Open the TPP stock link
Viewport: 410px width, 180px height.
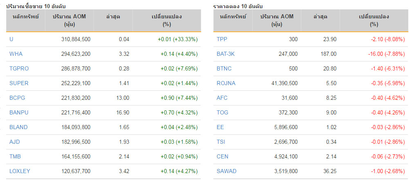[x=222, y=40]
